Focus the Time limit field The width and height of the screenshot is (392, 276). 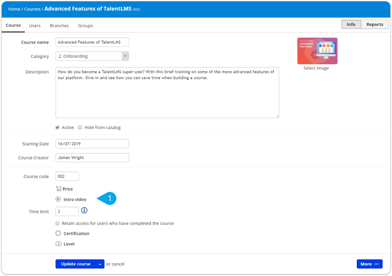coord(67,211)
